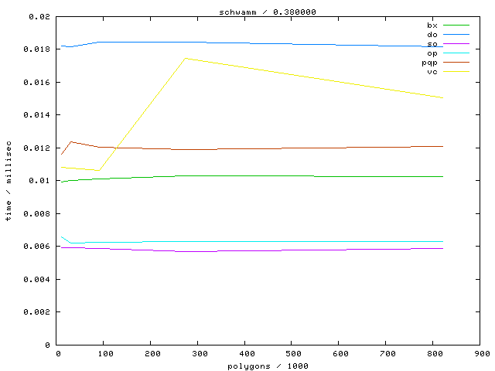Click the purple so legend line sample
495x371 pixels.
tap(456, 44)
